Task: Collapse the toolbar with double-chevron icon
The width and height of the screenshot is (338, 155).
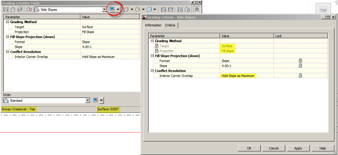Action: tap(197, 9)
